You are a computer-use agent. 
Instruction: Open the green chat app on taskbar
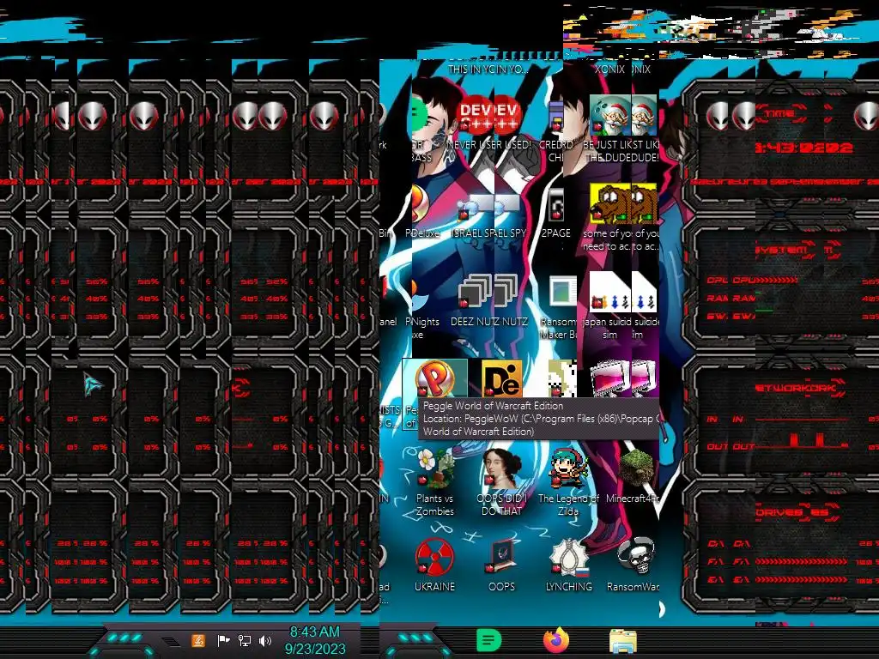point(488,640)
